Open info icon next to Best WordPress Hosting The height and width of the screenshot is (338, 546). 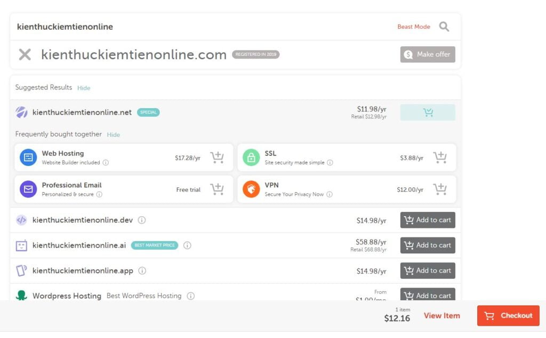tap(190, 296)
